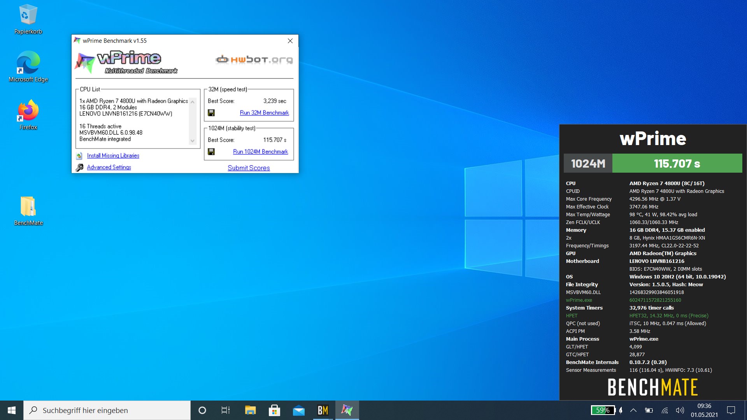Click the Hynix HMAA1GS6CMR6N-XN memory entry
Screen dimensions: 747x420
[667, 238]
